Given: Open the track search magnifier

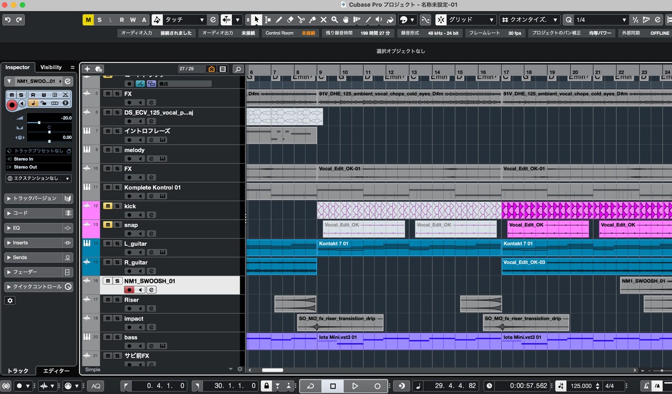Looking at the screenshot, I should tap(238, 69).
